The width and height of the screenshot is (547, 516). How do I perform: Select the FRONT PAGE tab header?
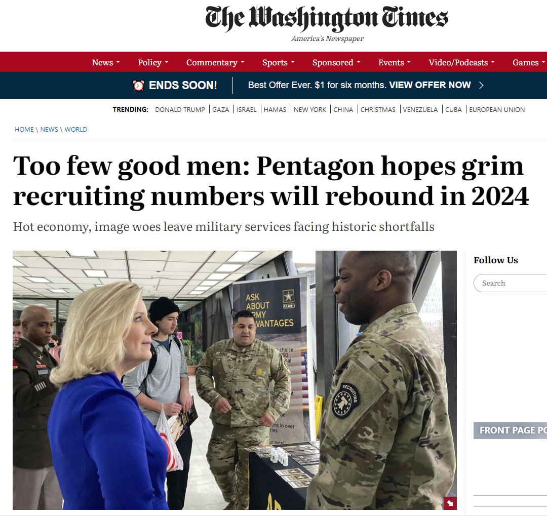click(511, 430)
